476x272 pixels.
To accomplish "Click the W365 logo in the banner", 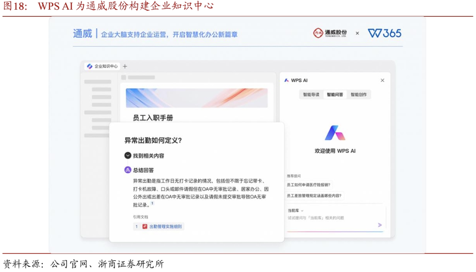I will coord(384,33).
